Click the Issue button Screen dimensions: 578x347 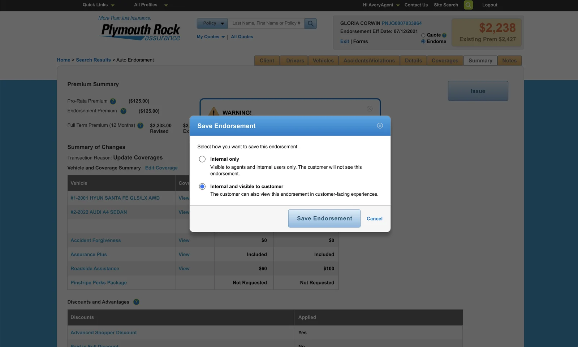(478, 91)
